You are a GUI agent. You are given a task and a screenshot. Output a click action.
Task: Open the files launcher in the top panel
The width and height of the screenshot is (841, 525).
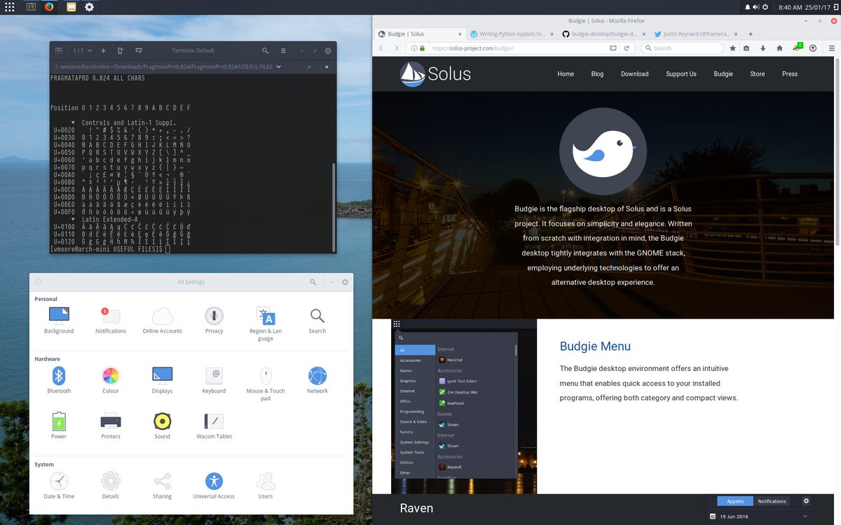71,7
